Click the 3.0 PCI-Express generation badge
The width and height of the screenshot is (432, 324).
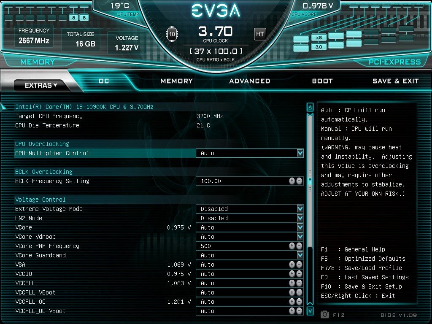click(x=319, y=47)
